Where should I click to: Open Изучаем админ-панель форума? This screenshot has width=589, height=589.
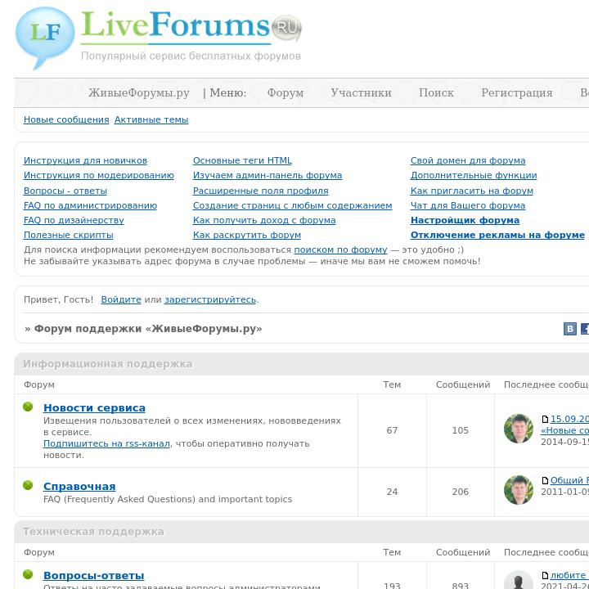268,175
